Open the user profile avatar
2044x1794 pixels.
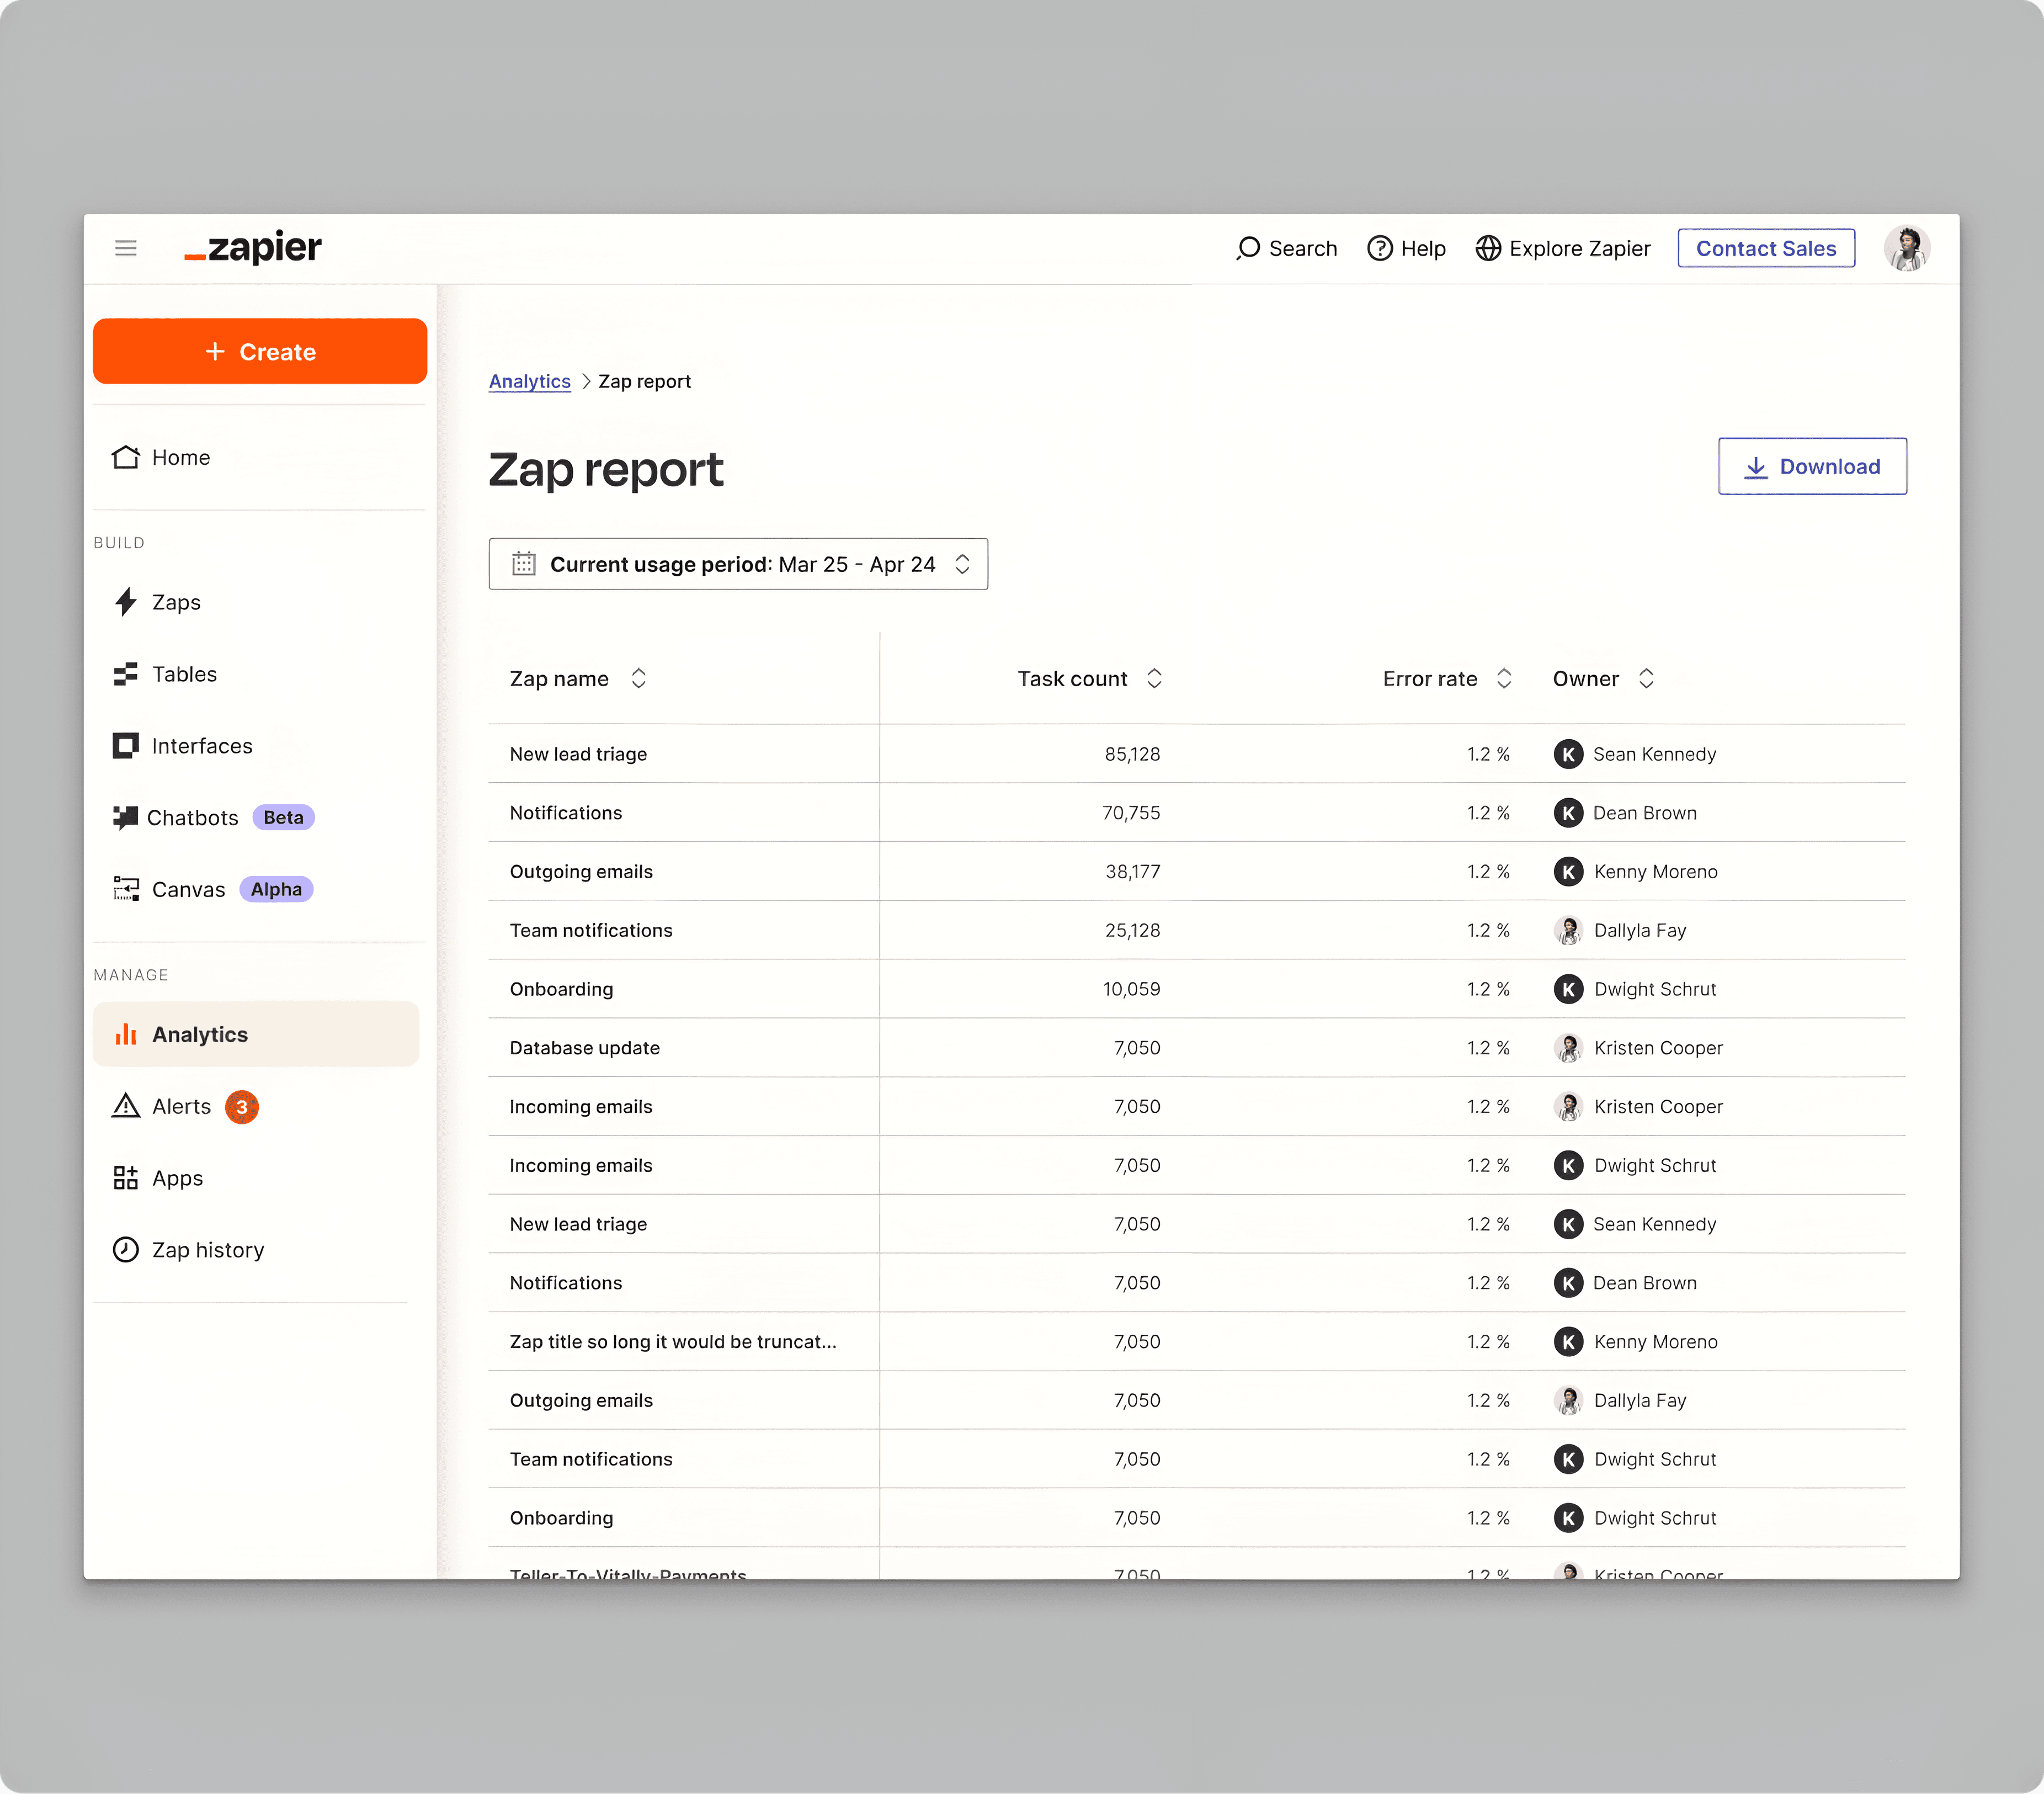tap(1906, 248)
